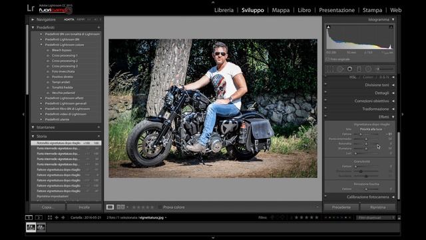The height and width of the screenshot is (240, 426).
Task: Select the graduated filter tool icon
Action: (359, 69)
